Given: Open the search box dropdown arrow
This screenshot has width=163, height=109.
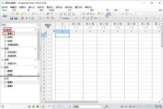Looking at the screenshot, I should [x=38, y=25].
